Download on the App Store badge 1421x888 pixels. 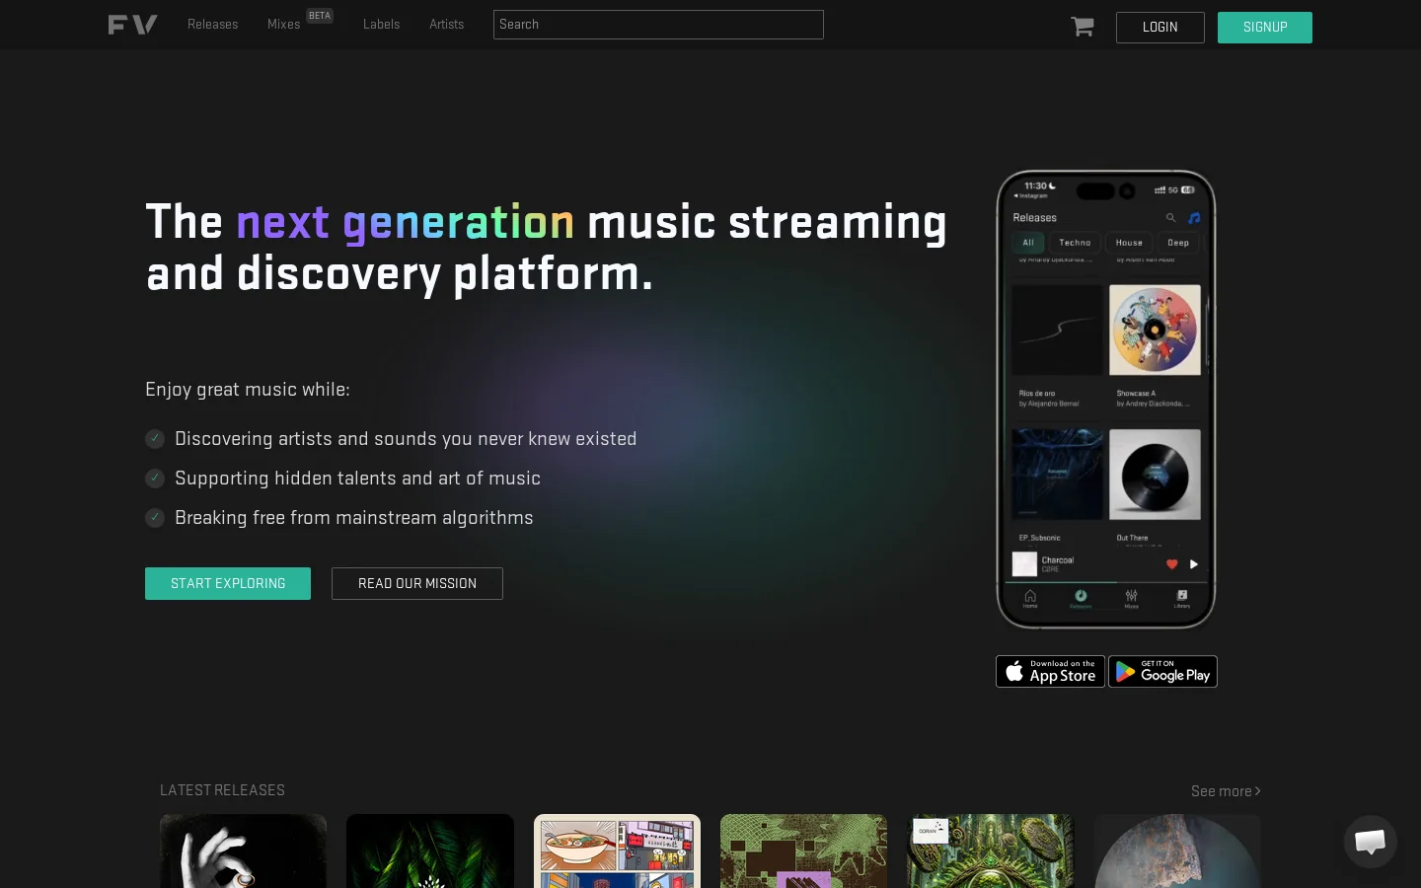coord(1050,672)
